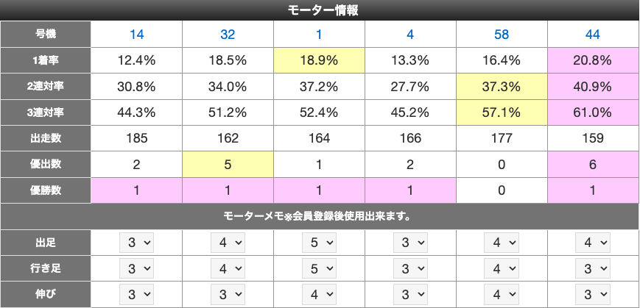
Task: Open motor number 1 link
Action: coord(319,34)
